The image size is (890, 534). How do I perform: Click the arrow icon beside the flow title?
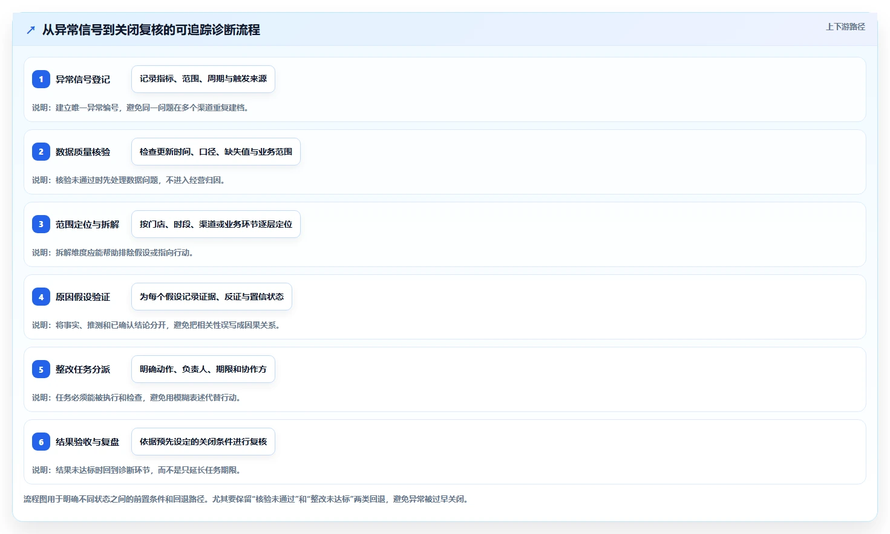tap(31, 30)
